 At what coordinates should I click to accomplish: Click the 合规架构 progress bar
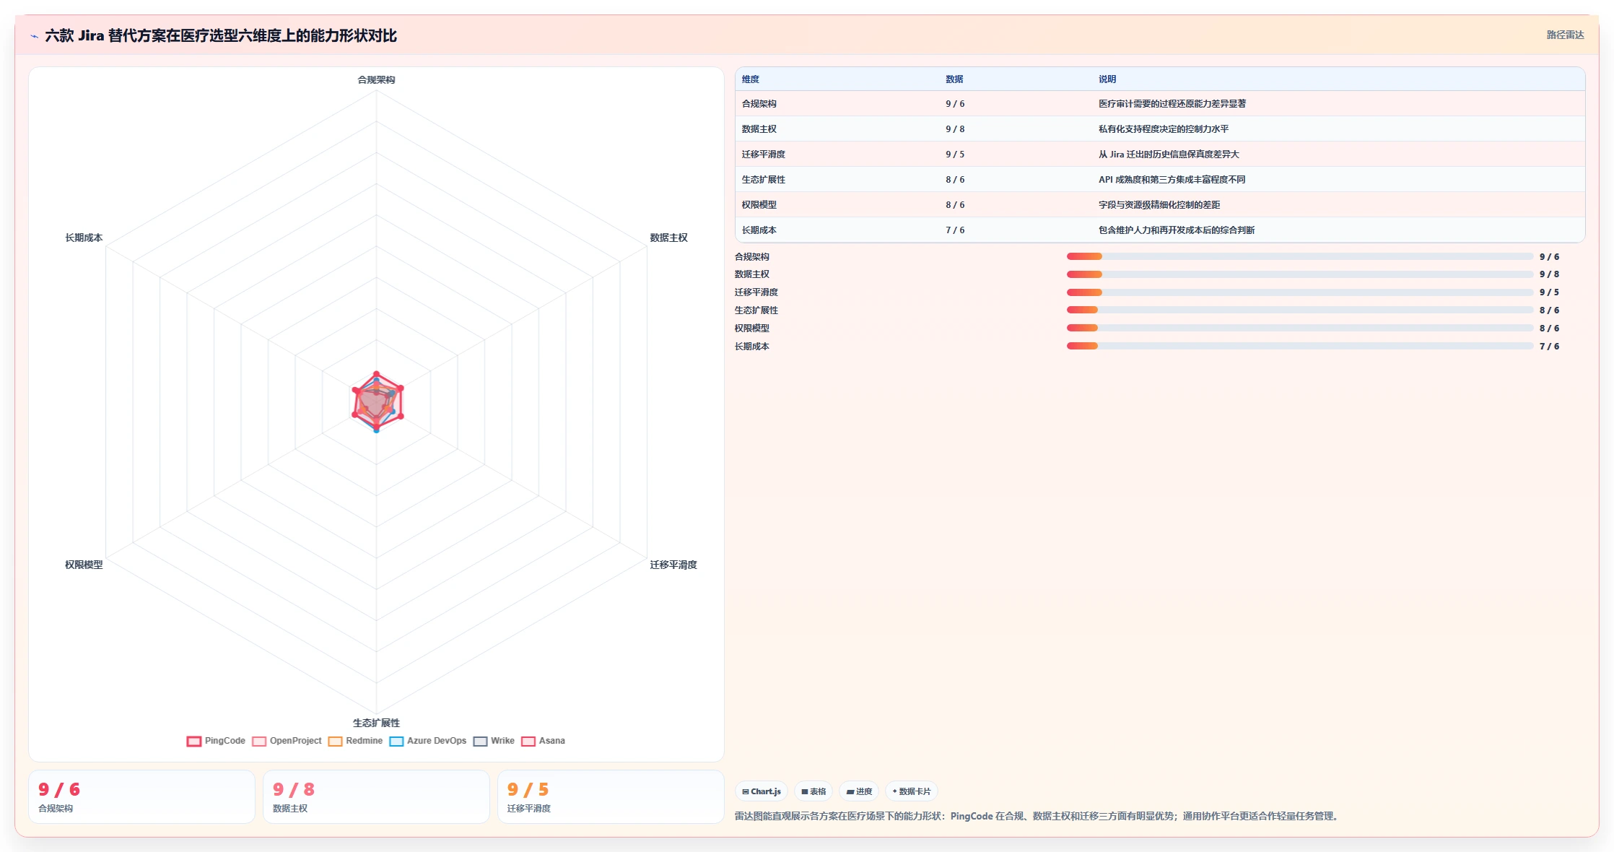tap(1300, 256)
